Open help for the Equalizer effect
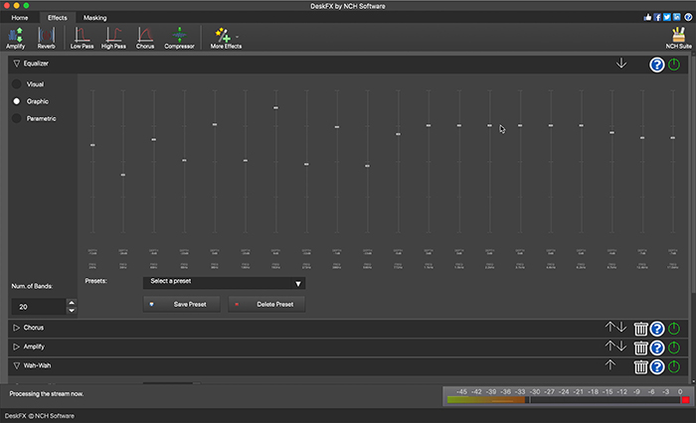Image resolution: width=696 pixels, height=423 pixels. pos(656,65)
